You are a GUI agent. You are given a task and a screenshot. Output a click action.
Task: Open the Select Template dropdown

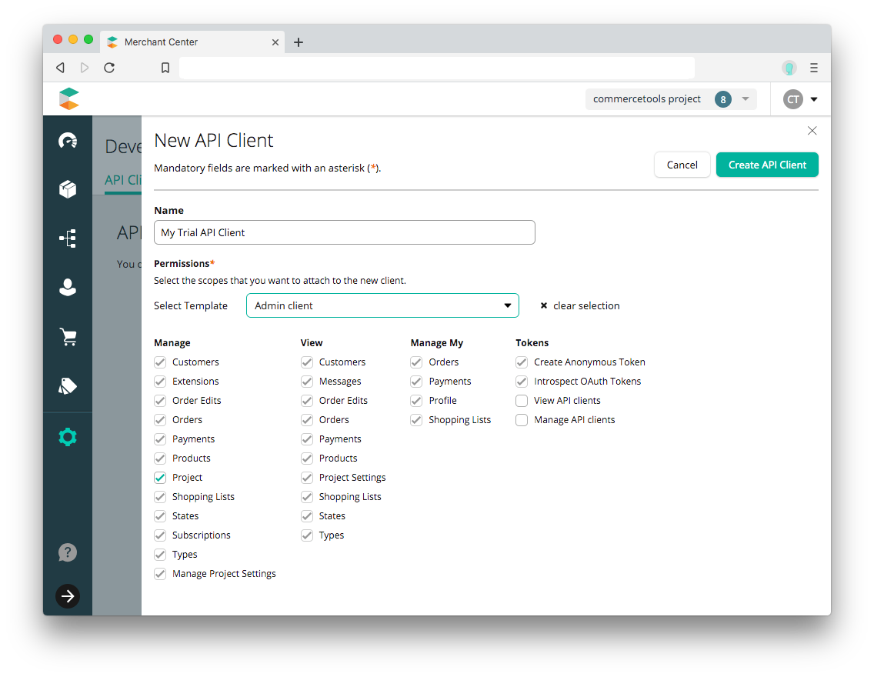pos(382,305)
